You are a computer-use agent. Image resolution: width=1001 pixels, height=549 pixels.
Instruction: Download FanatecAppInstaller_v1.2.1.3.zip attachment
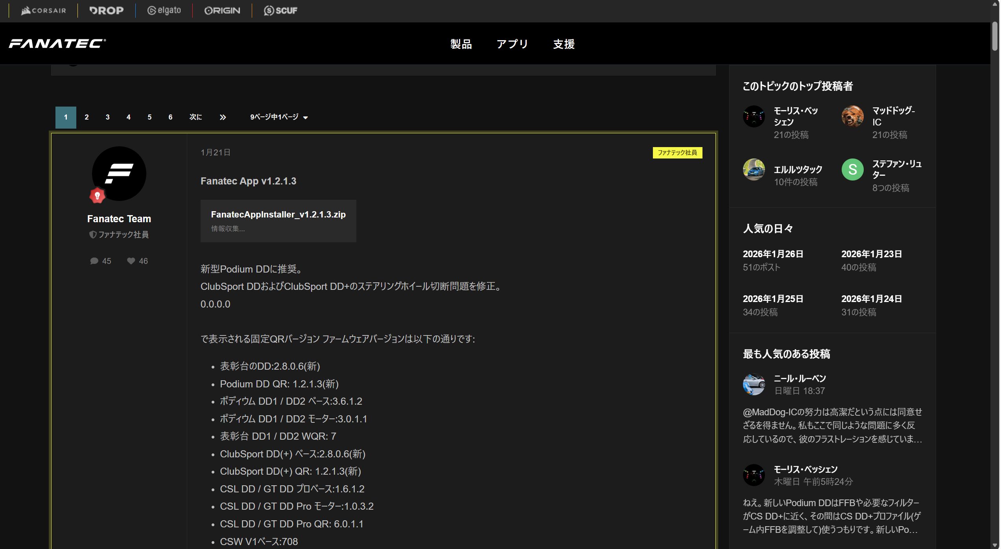278,215
